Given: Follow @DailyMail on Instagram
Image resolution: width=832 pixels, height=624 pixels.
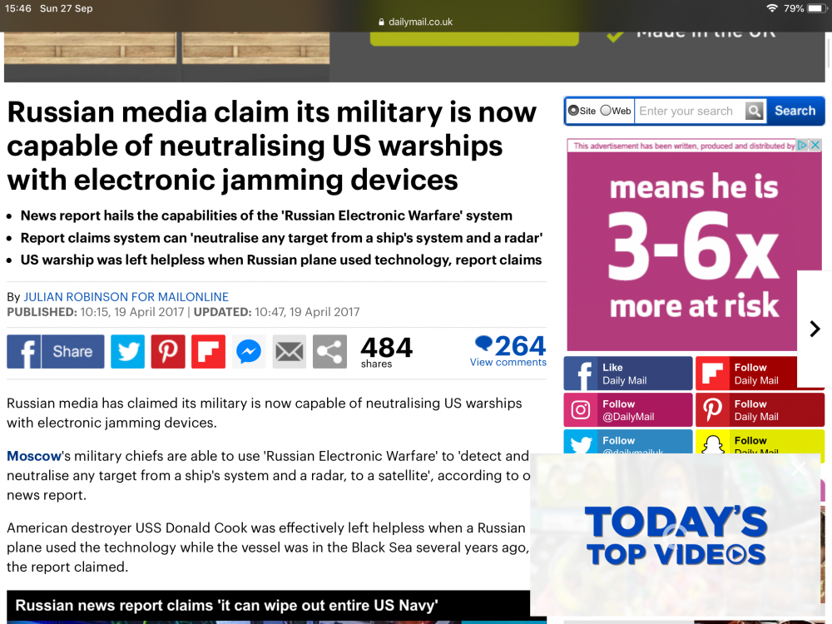Looking at the screenshot, I should (628, 410).
